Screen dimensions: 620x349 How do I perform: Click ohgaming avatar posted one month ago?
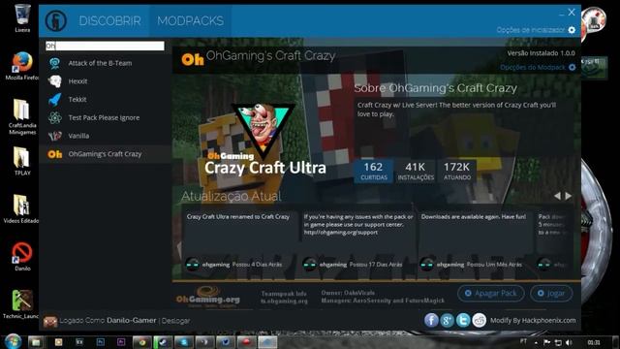pyautogui.click(x=426, y=265)
